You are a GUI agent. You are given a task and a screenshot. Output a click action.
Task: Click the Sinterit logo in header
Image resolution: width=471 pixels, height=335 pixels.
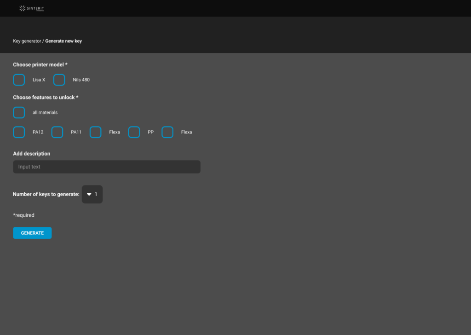[x=32, y=8]
